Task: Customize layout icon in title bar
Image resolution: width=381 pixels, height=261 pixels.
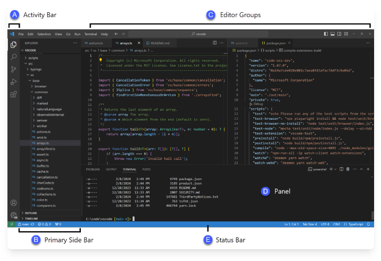Action: pos(346,34)
